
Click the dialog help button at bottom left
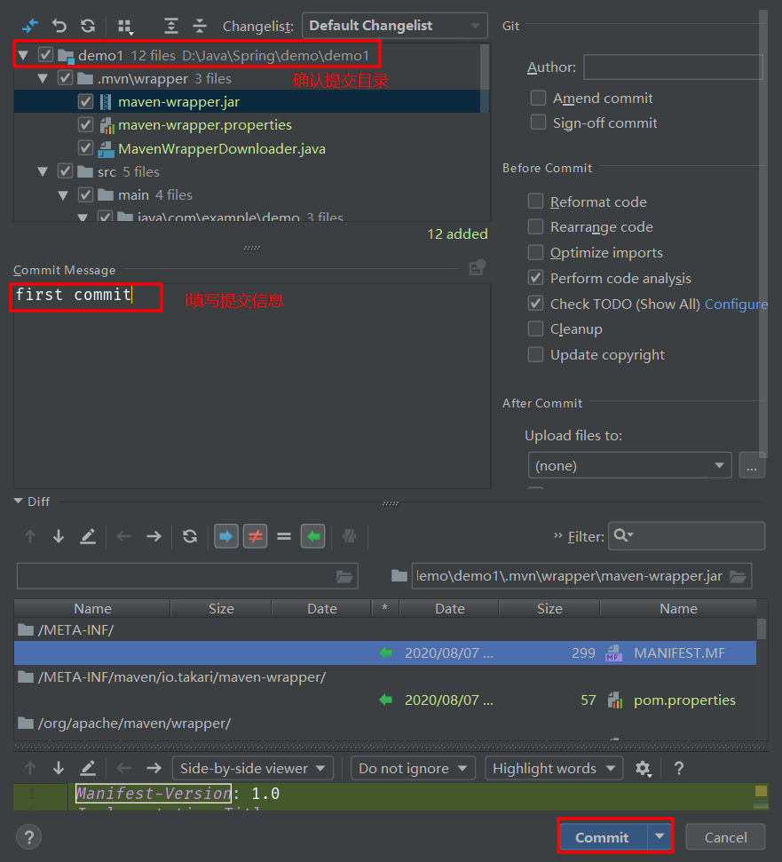click(x=29, y=837)
